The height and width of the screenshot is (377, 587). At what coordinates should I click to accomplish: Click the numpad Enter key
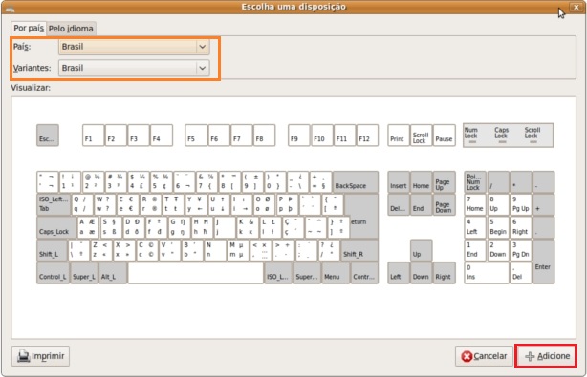pos(544,262)
